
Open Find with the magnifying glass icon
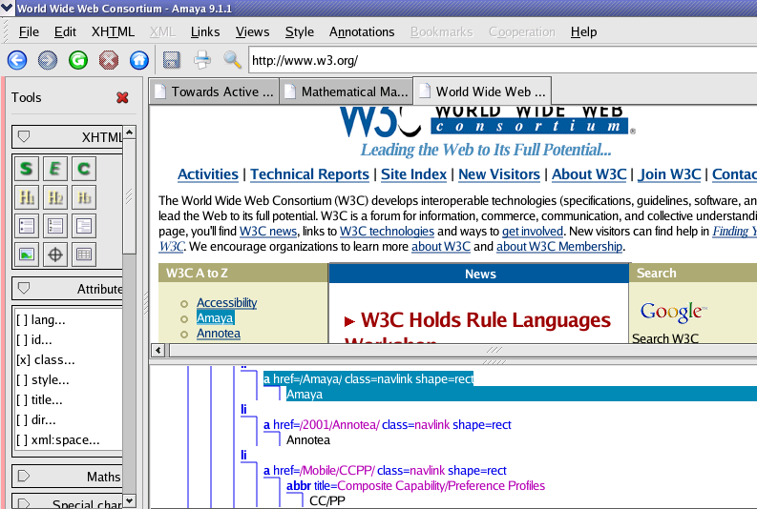[232, 60]
